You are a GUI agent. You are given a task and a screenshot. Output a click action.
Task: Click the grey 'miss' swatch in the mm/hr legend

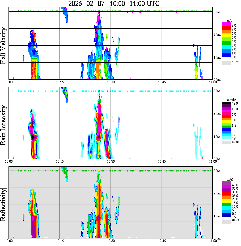[227, 143]
